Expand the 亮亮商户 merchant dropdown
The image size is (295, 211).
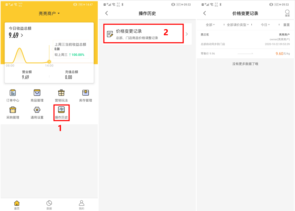click(x=49, y=14)
